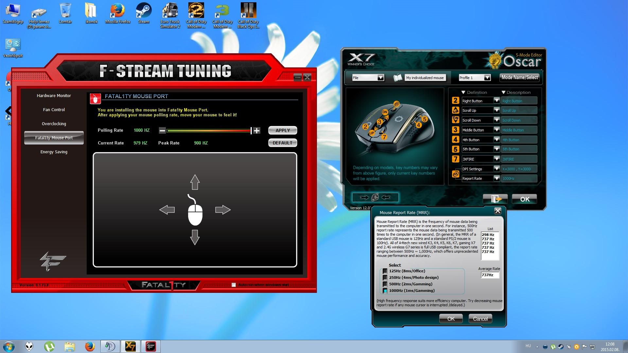The width and height of the screenshot is (628, 353).
Task: Click the F-Stream icon in the taskbar
Action: [150, 346]
